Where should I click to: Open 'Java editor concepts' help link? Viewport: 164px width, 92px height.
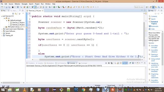(155, 47)
